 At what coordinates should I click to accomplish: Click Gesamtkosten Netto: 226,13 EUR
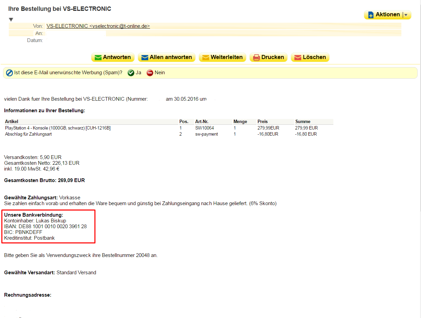point(42,163)
